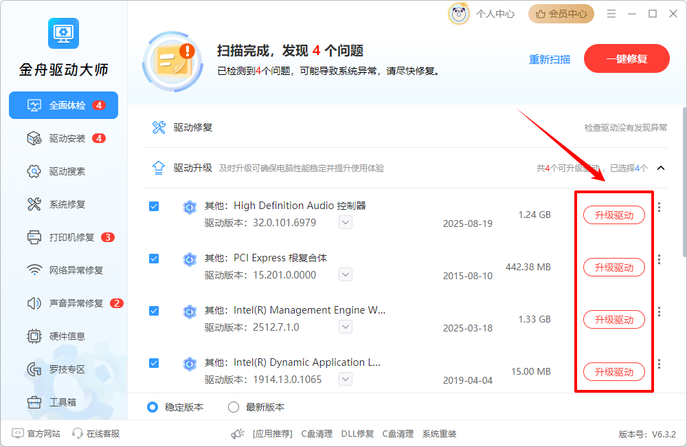Click the 版本号: V6.3.2 text

pyautogui.click(x=647, y=435)
